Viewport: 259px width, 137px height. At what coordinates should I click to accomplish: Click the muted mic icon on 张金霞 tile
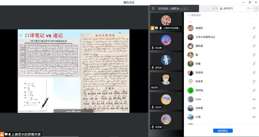coord(153,48)
